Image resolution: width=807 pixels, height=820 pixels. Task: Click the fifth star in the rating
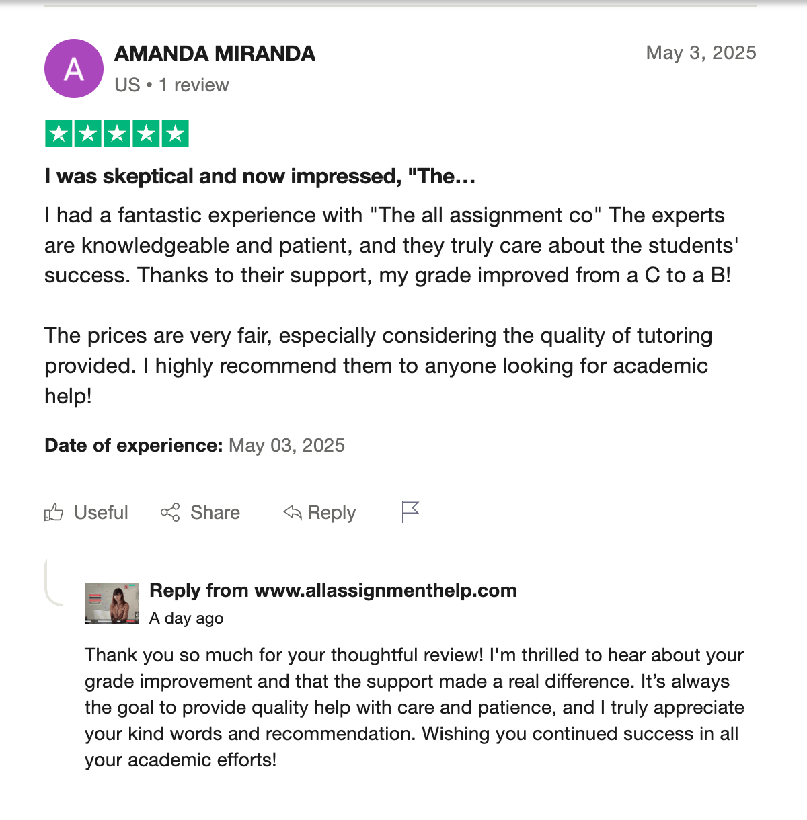[x=176, y=133]
